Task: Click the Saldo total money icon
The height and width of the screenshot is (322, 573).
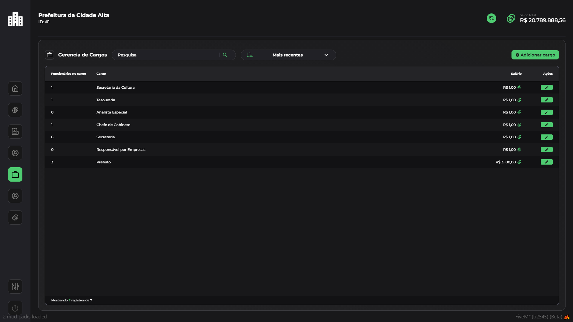Action: pos(511,19)
